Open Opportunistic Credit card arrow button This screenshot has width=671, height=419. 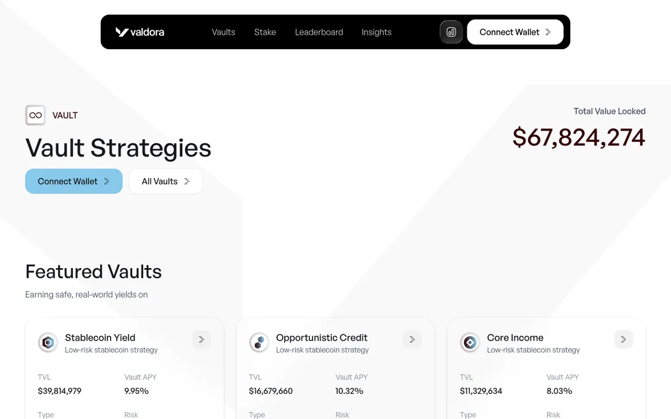[413, 339]
